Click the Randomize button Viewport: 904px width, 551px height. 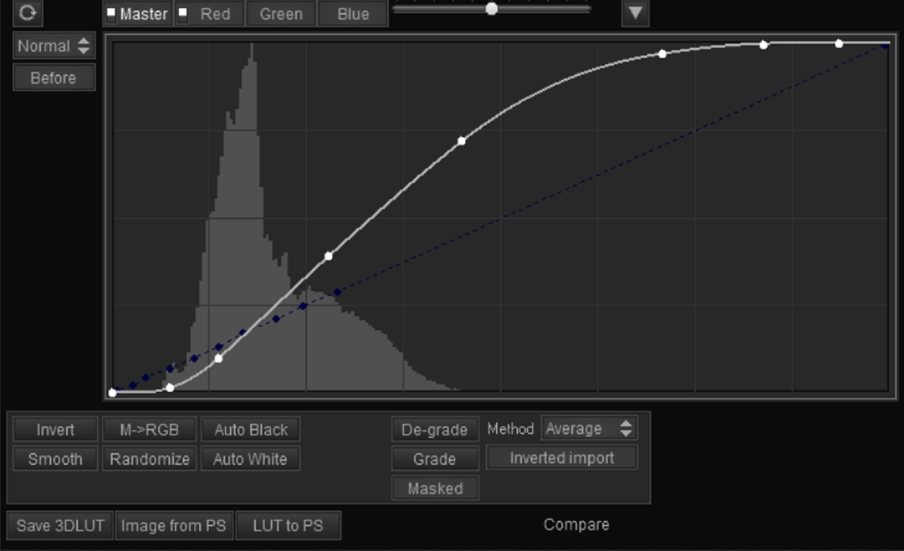pos(149,459)
